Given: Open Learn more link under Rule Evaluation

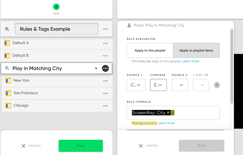Looking at the screenshot, I should tap(191, 61).
